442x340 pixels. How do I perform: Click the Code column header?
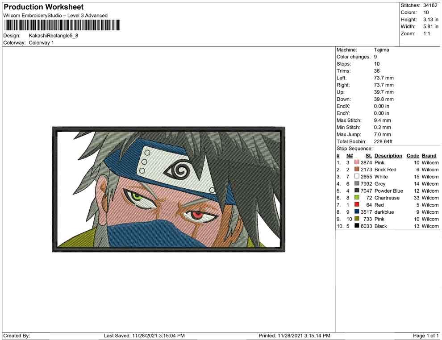(413, 155)
